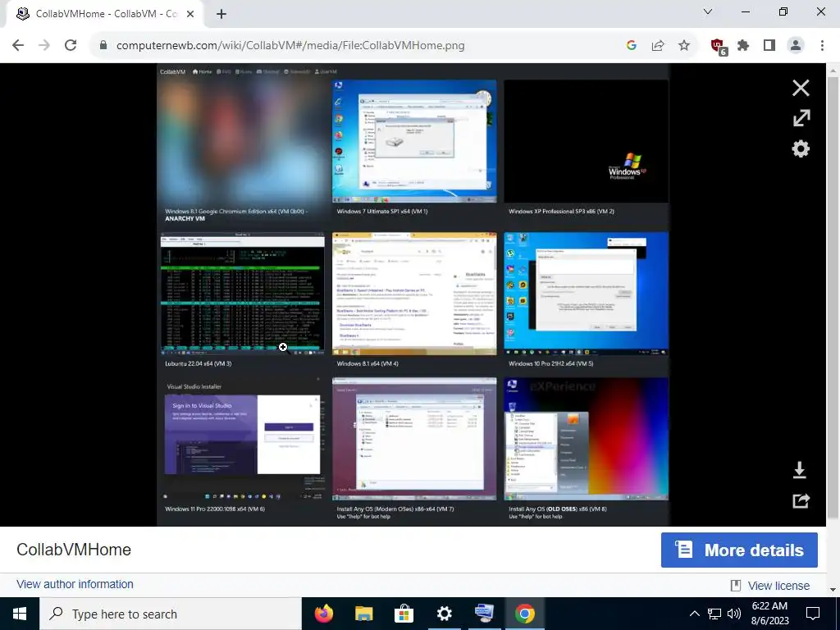This screenshot has height=630, width=840.
Task: Click the greyed forward navigation arrow
Action: click(44, 45)
